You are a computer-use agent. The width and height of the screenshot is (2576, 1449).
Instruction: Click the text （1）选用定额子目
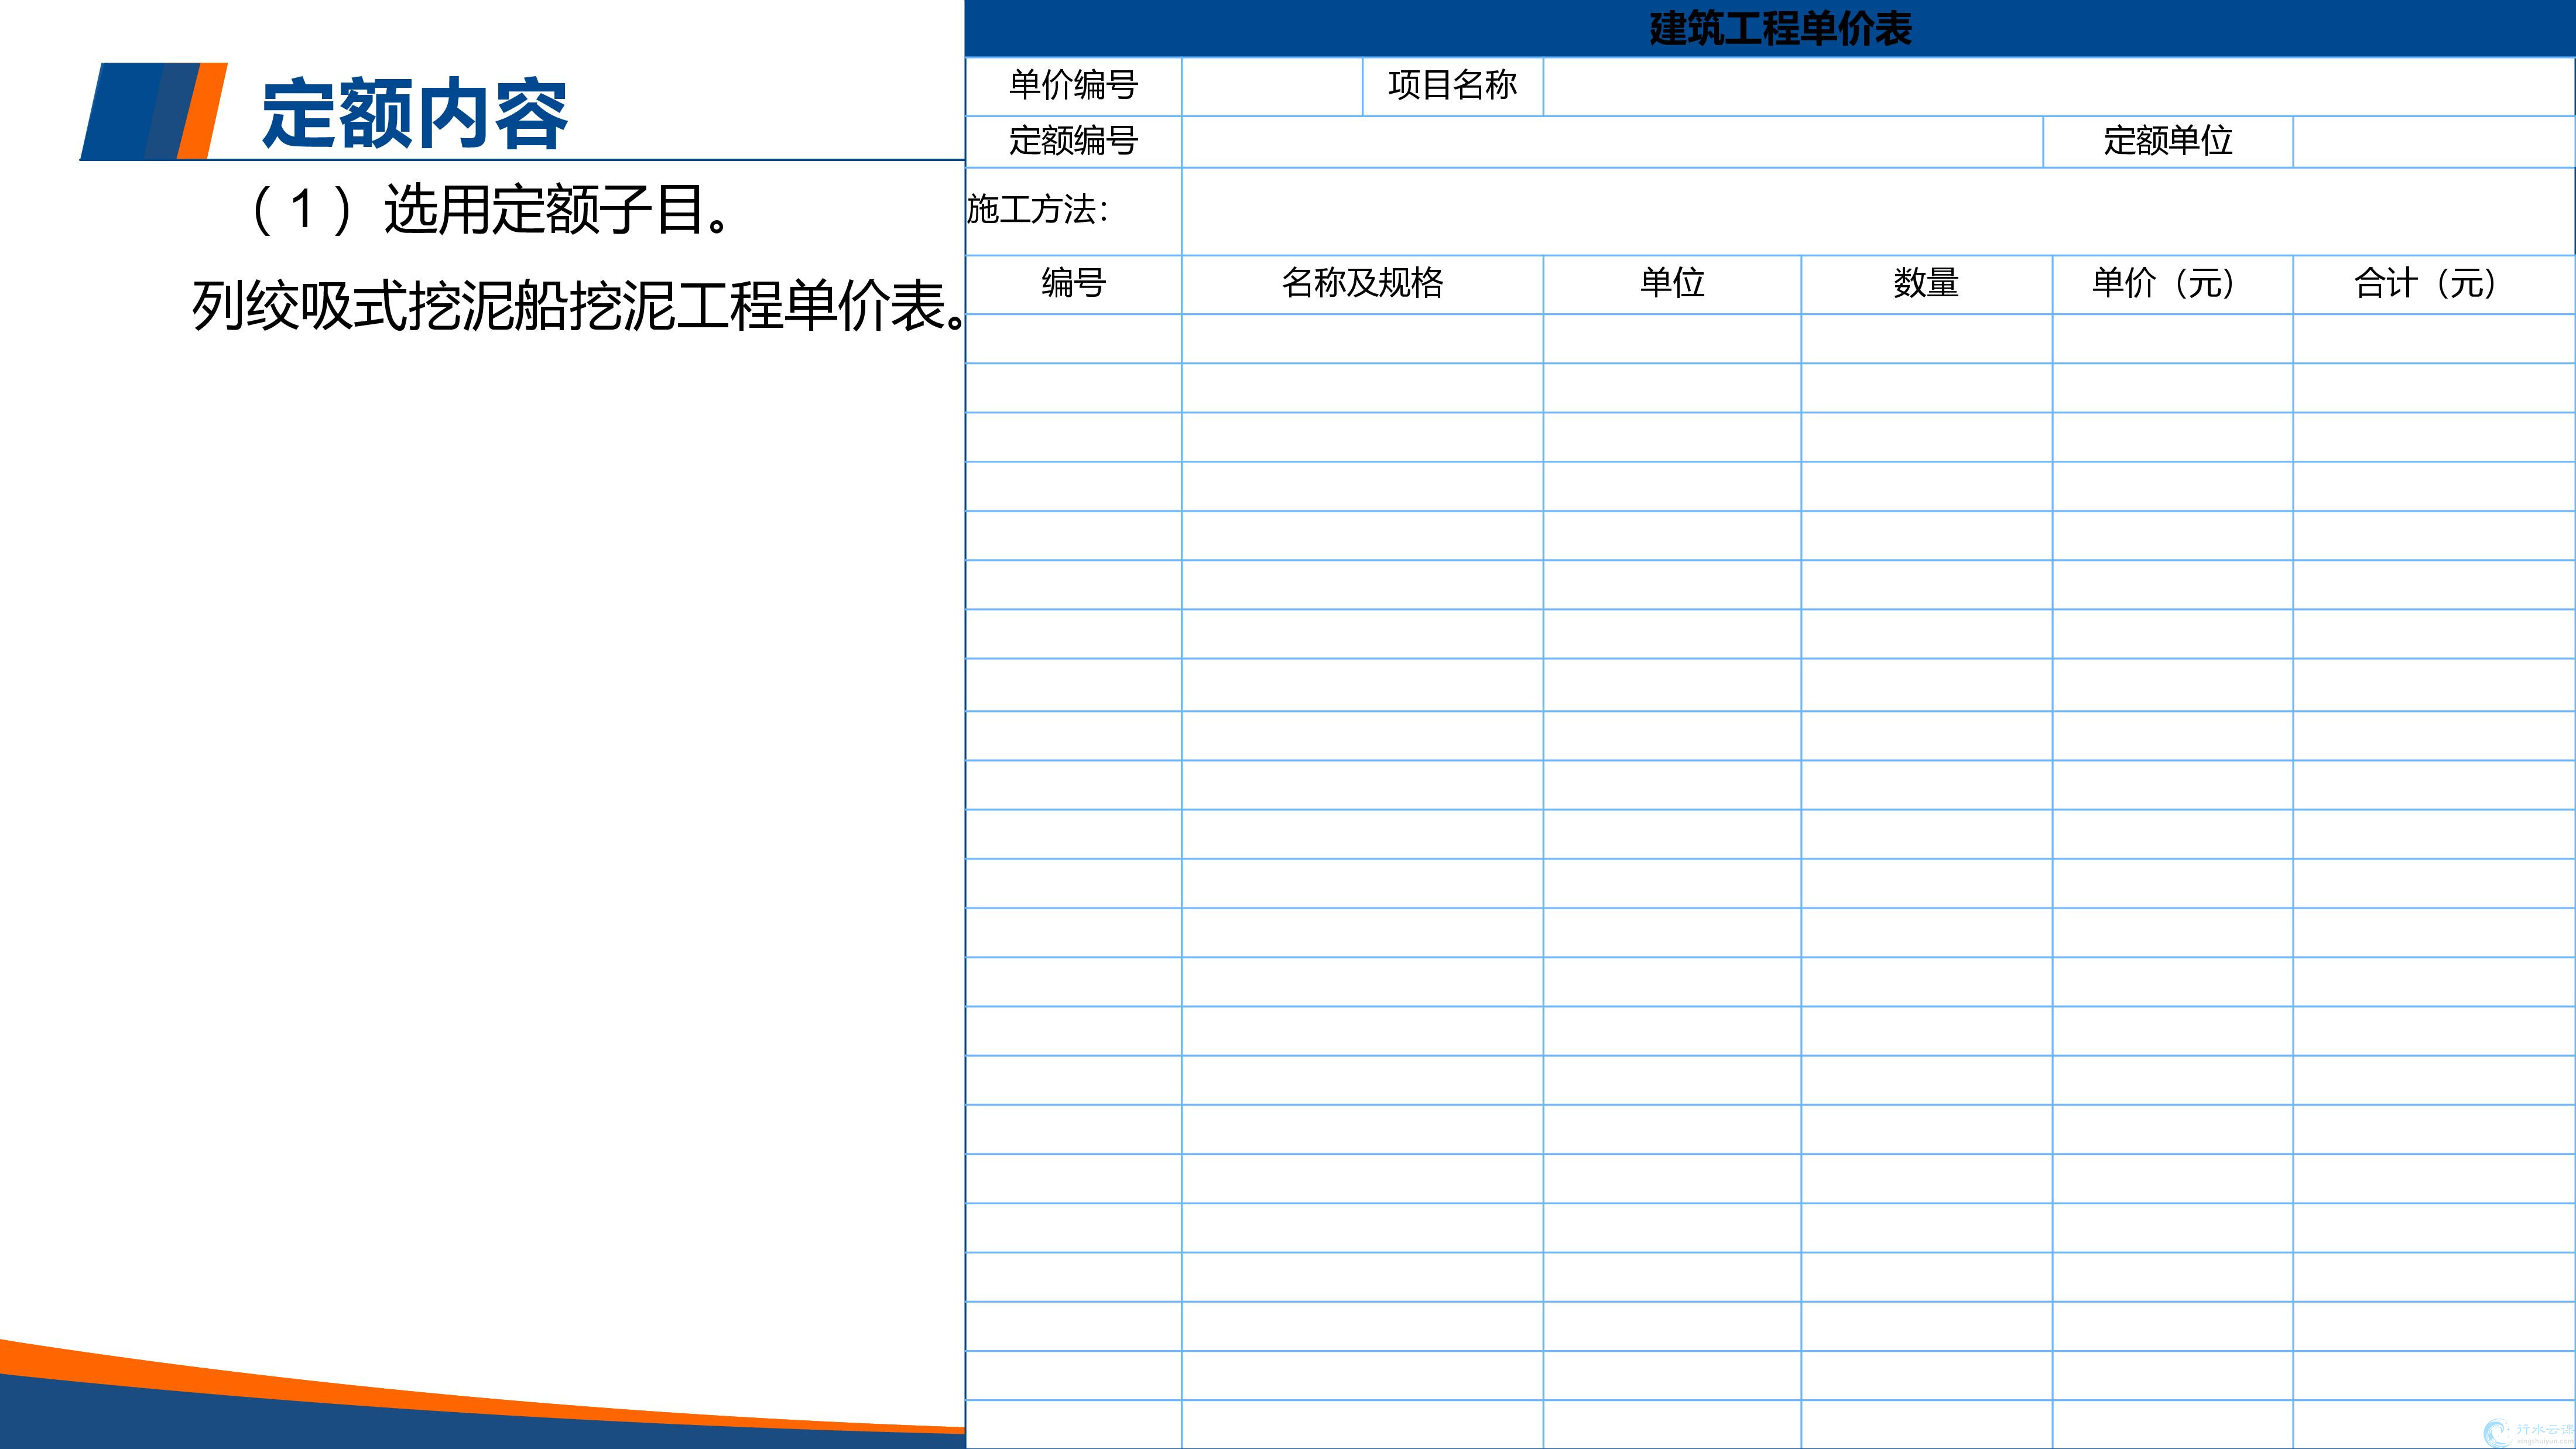tap(489, 210)
